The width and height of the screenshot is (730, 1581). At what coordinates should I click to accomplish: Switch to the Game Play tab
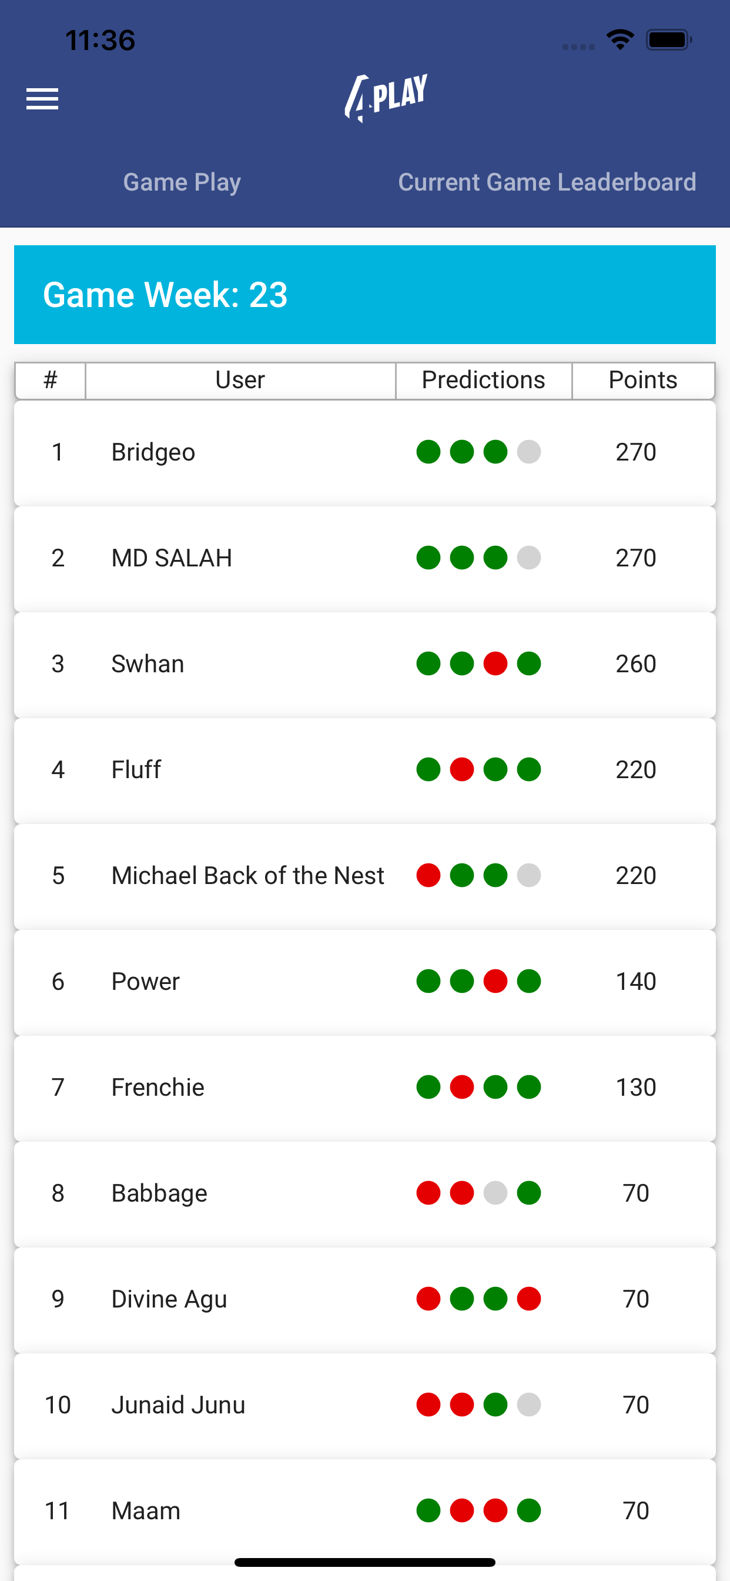point(182,182)
